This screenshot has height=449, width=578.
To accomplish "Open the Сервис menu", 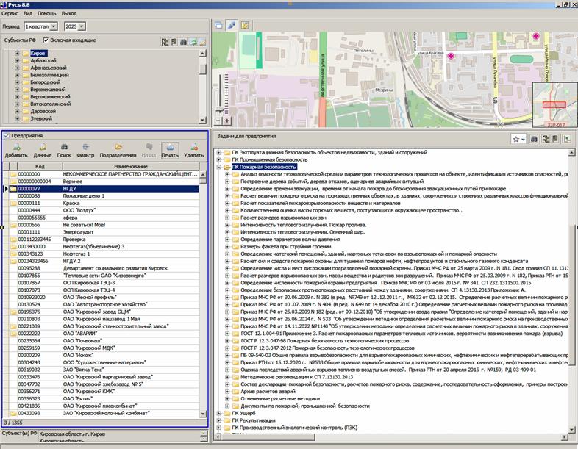I will pyautogui.click(x=10, y=14).
